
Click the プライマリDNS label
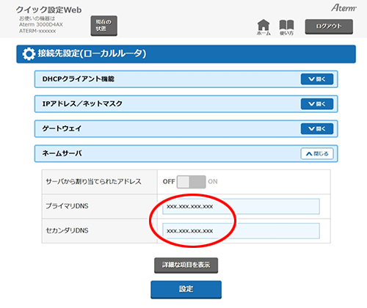(67, 206)
